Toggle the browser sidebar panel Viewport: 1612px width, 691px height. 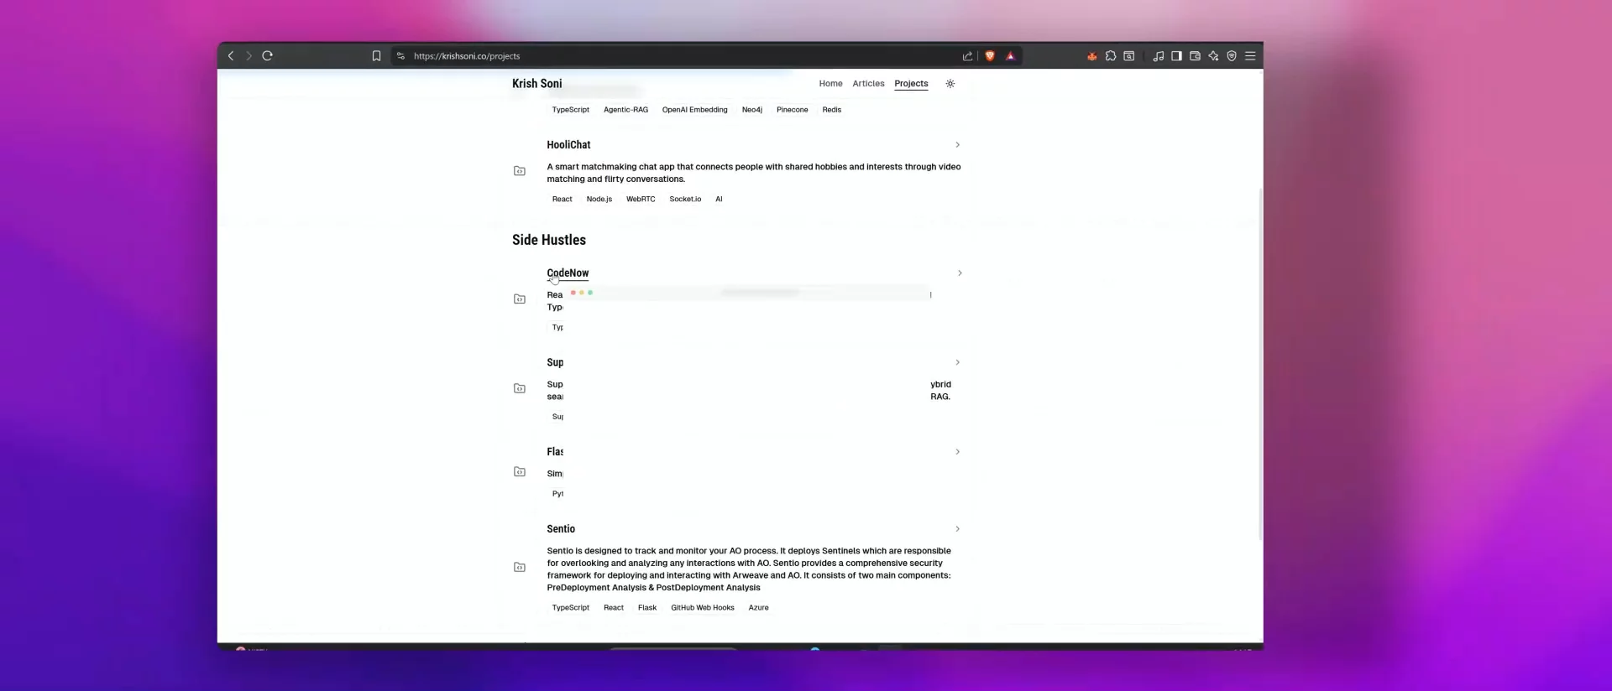coord(1176,56)
